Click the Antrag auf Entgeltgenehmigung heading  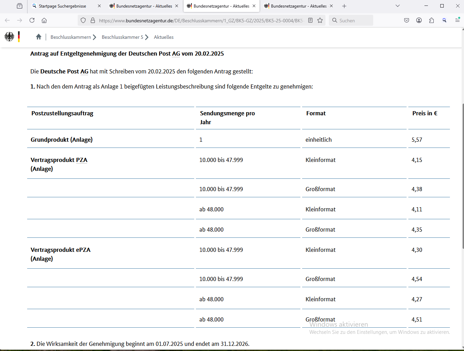pos(127,54)
